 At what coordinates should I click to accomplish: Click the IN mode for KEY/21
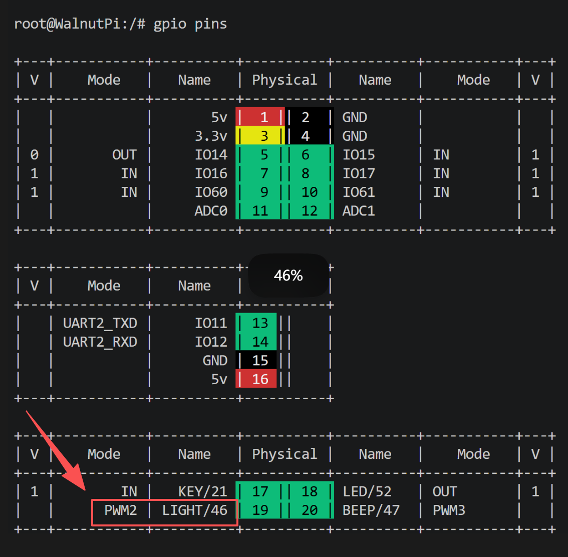(x=129, y=491)
